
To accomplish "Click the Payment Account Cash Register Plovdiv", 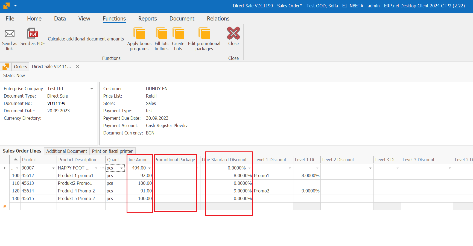I will pyautogui.click(x=167, y=125).
